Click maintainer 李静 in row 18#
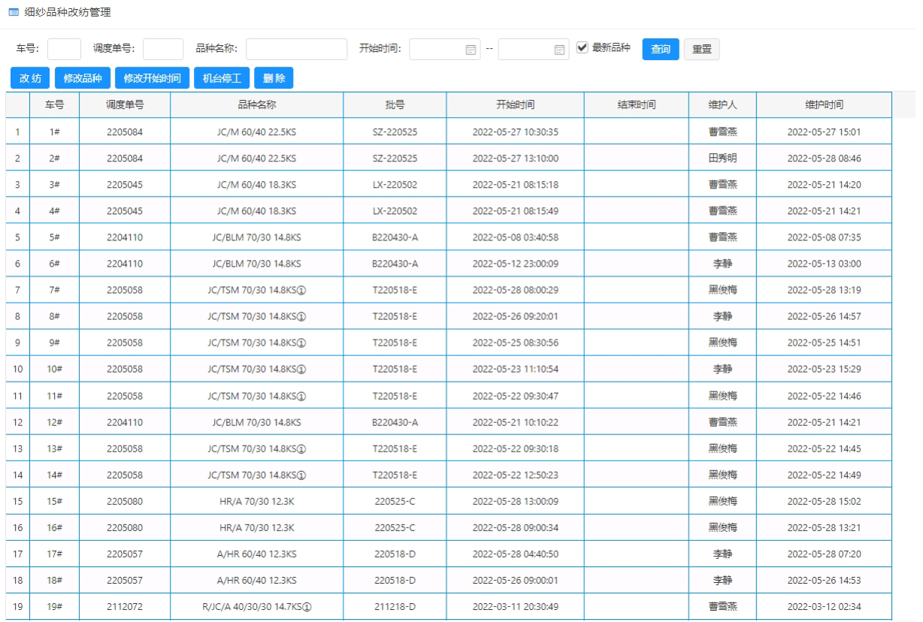 [722, 580]
